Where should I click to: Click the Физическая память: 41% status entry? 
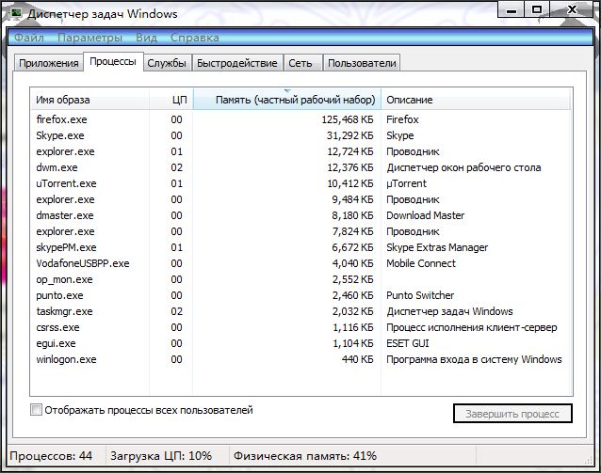pos(305,456)
